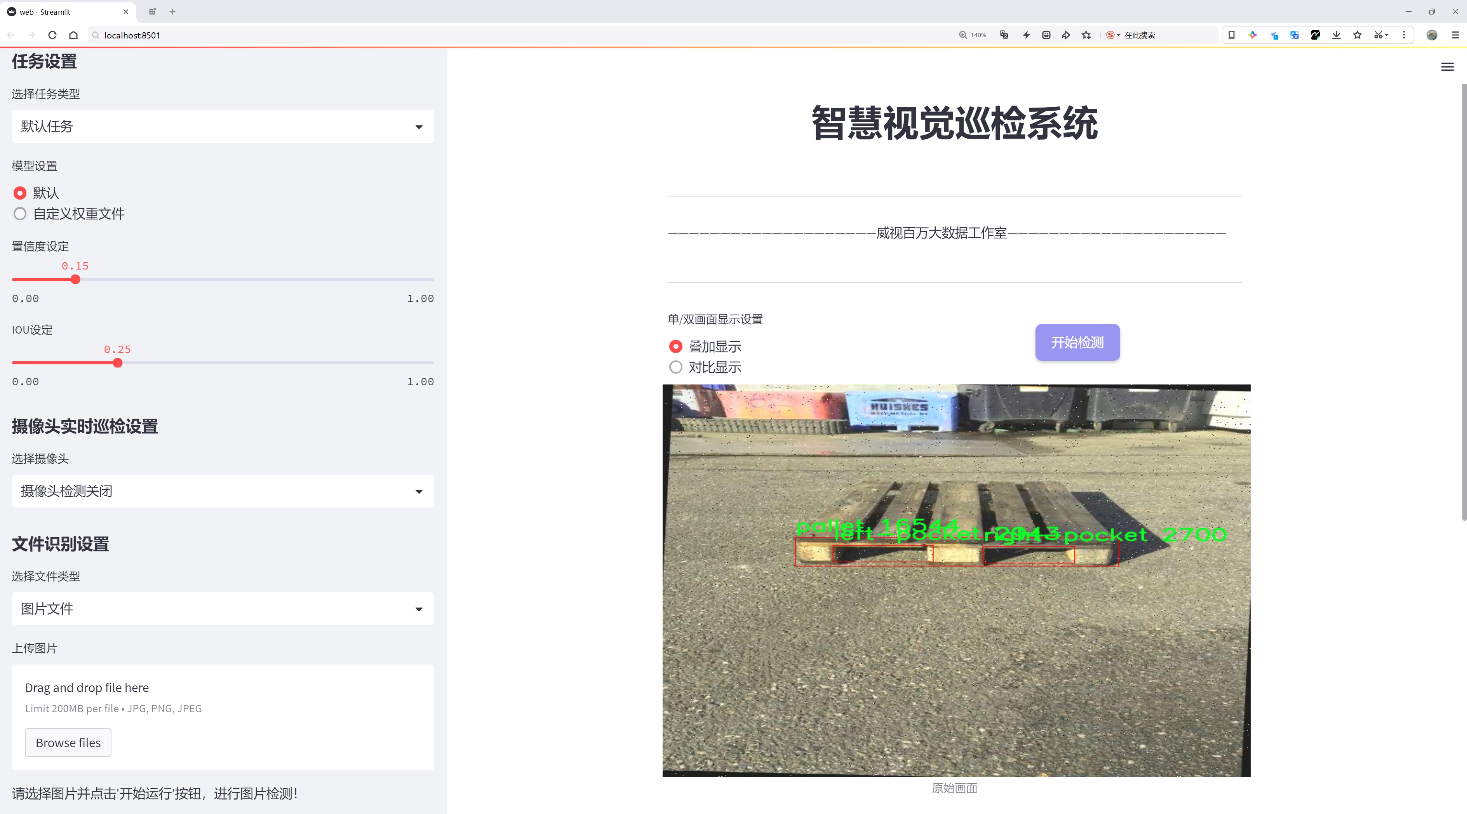This screenshot has height=814, width=1467.
Task: Select 默认 model radio button
Action: 20,193
